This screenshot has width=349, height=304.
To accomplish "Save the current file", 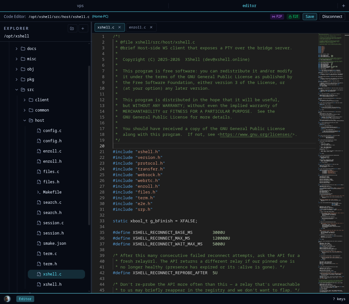I will 310,17.
